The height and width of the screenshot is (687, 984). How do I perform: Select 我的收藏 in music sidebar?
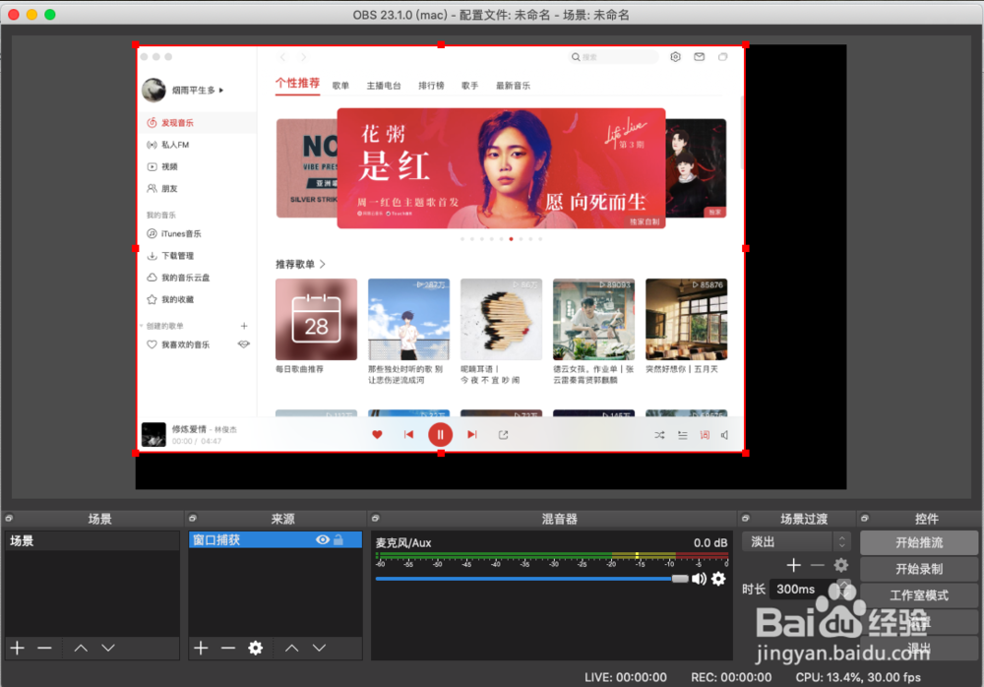(x=197, y=299)
